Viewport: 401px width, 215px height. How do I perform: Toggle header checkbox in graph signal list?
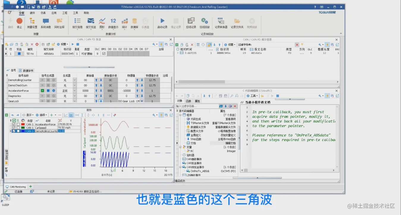(14, 120)
